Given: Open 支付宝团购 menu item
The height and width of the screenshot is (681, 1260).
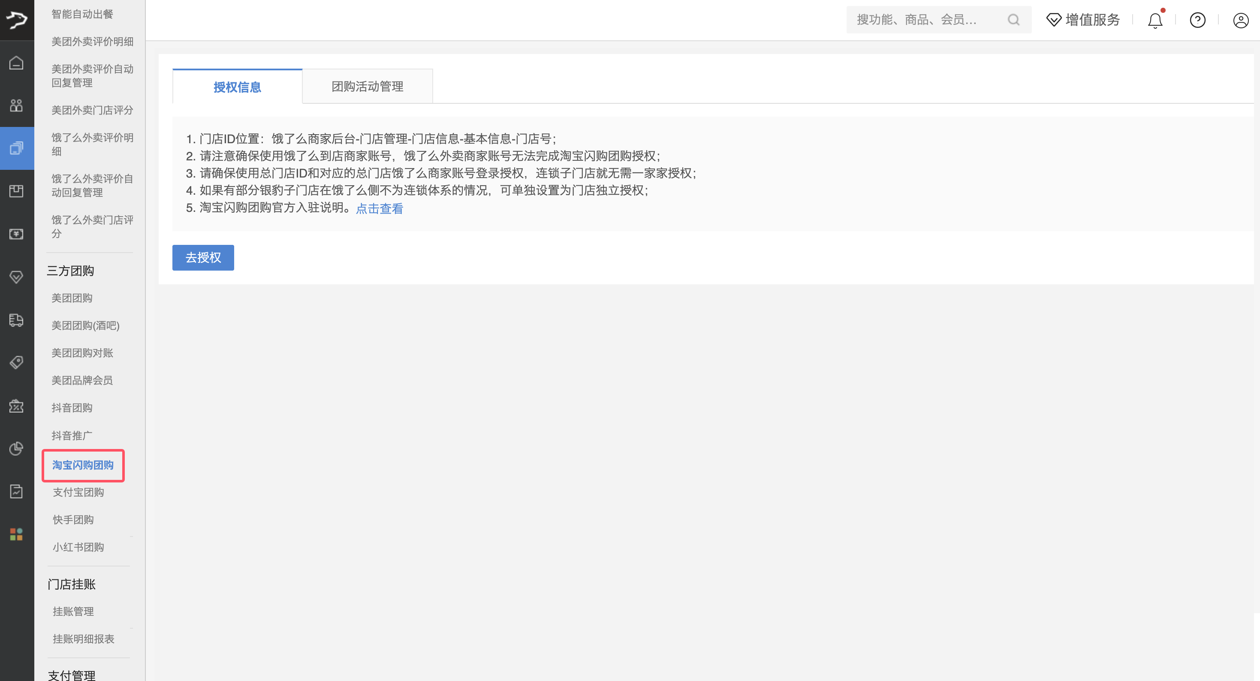Looking at the screenshot, I should [78, 493].
